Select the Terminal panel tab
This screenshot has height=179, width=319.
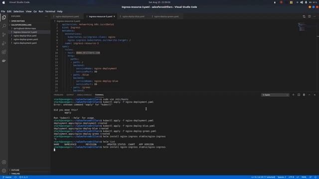point(99,95)
